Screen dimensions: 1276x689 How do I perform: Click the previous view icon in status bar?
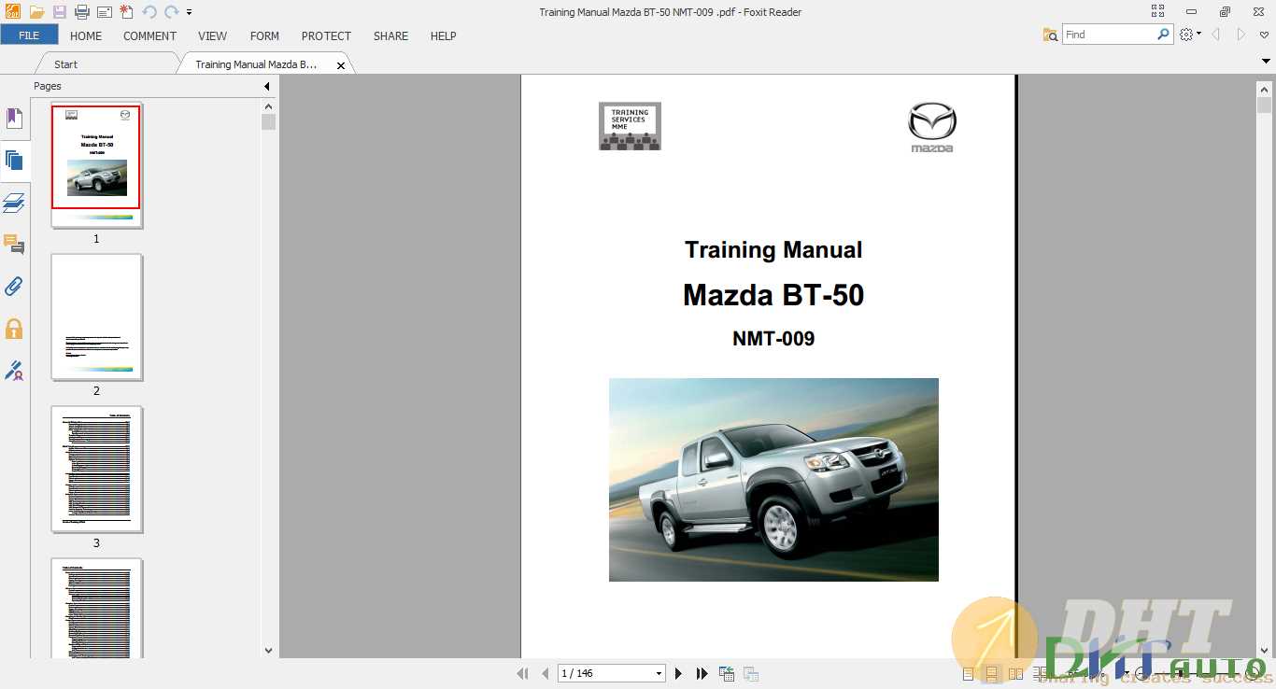[x=727, y=673]
